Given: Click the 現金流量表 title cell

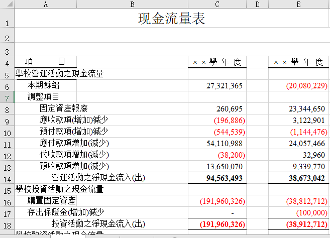Looking at the screenshot, I should (x=171, y=19).
